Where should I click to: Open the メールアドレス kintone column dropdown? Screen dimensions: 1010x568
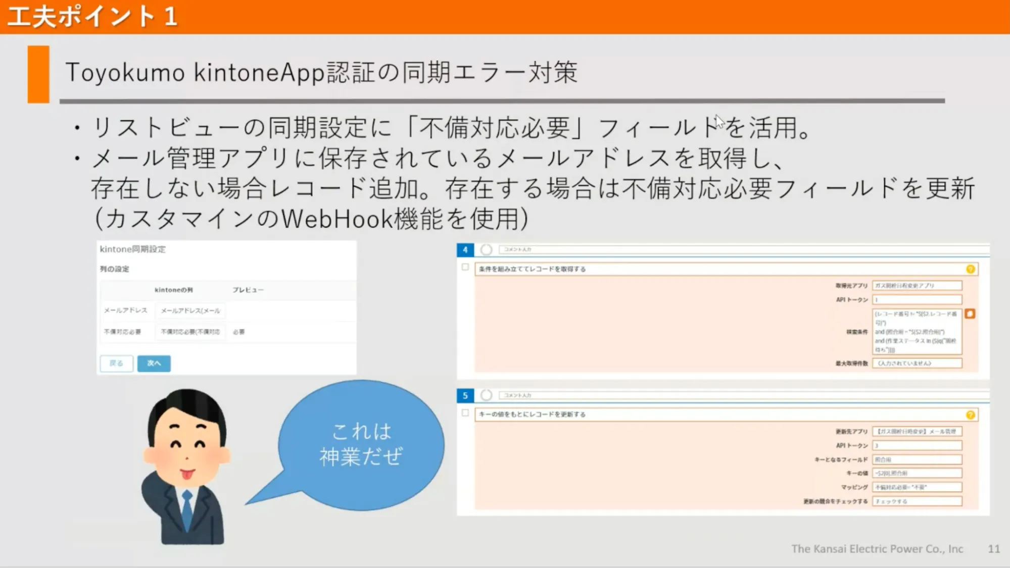190,311
